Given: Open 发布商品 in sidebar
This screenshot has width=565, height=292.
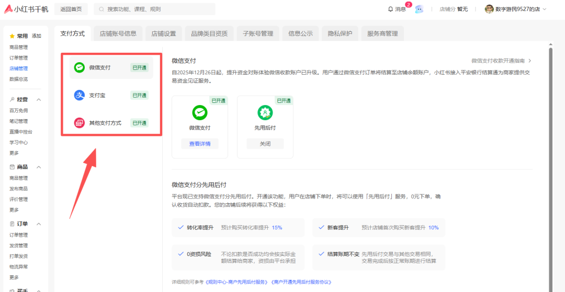Looking at the screenshot, I should point(19,189).
